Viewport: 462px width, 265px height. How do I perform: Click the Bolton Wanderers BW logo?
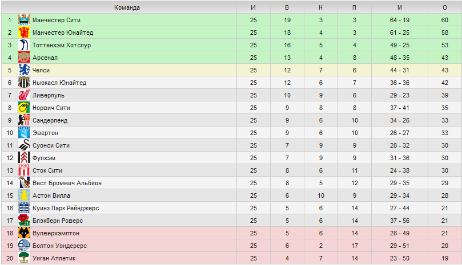[24, 246]
